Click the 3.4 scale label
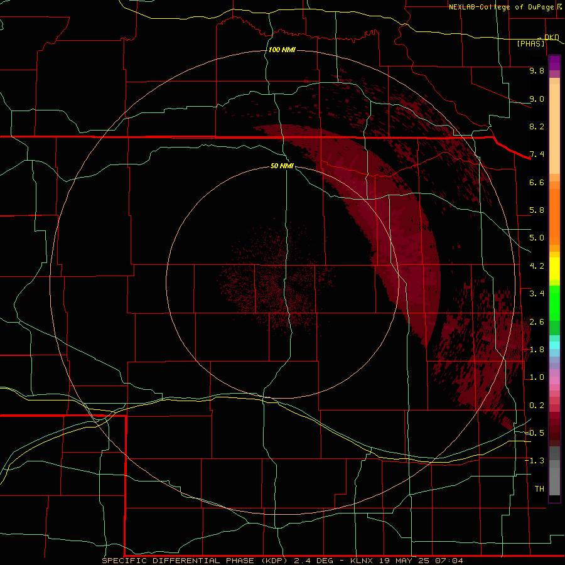Screen dimensions: 565x565 coord(537,294)
